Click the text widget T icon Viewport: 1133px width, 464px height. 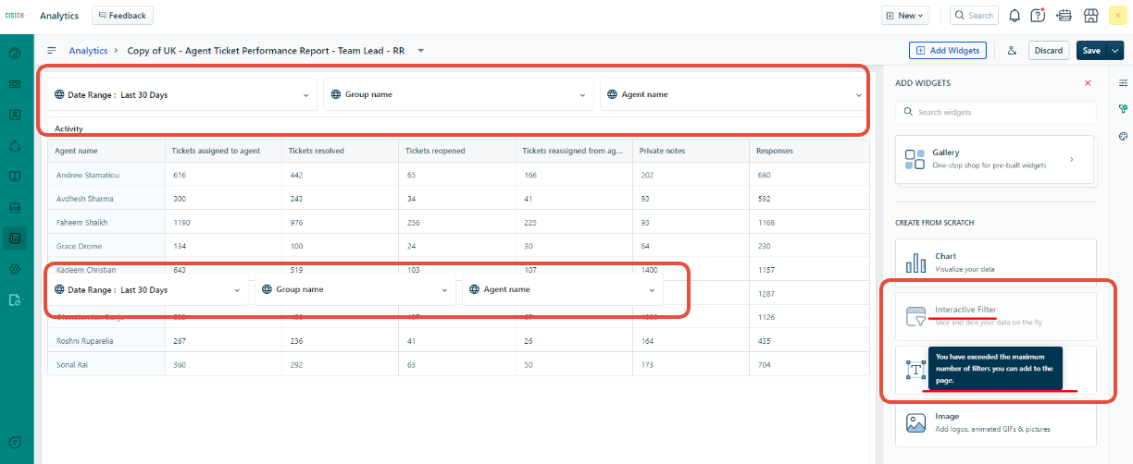pyautogui.click(x=915, y=370)
